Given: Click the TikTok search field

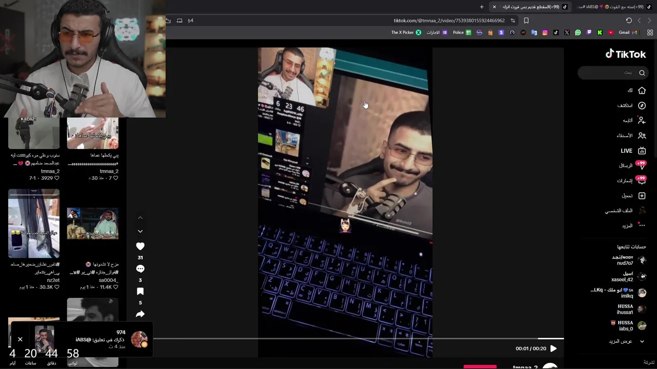Looking at the screenshot, I should [612, 73].
